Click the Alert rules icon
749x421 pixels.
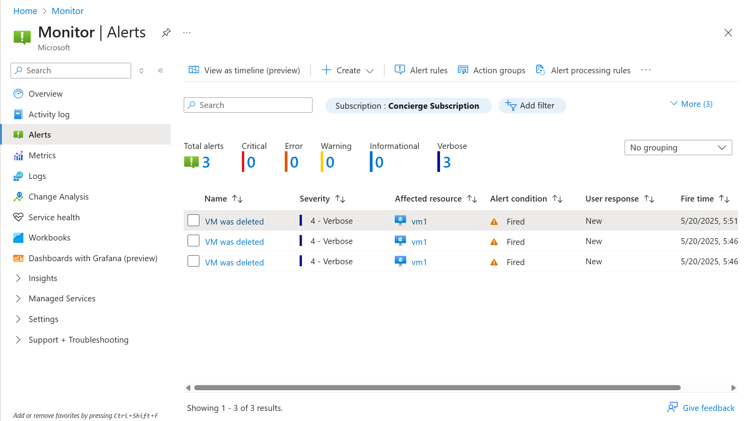click(400, 70)
